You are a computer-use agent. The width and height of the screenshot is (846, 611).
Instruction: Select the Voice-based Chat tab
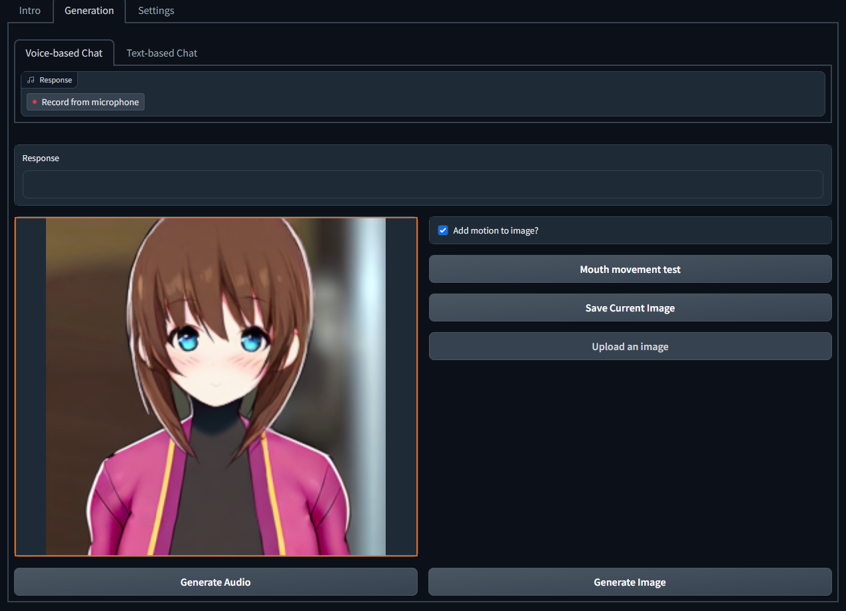64,53
